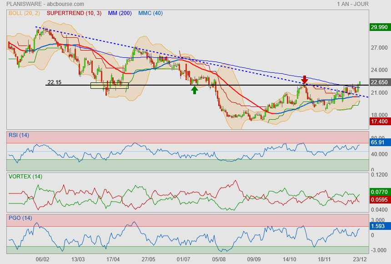Select the 22.650 current price tag
Viewport: 391px width, 264px height.
tap(379, 82)
